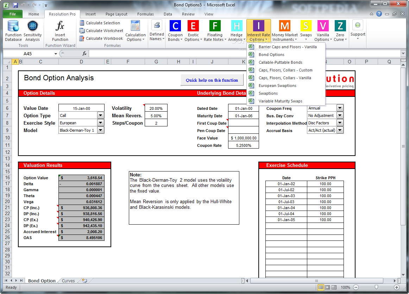Screen dimensions: 409x294
Task: Adjust the zoom slider handle
Action: pyautogui.click(x=376, y=287)
